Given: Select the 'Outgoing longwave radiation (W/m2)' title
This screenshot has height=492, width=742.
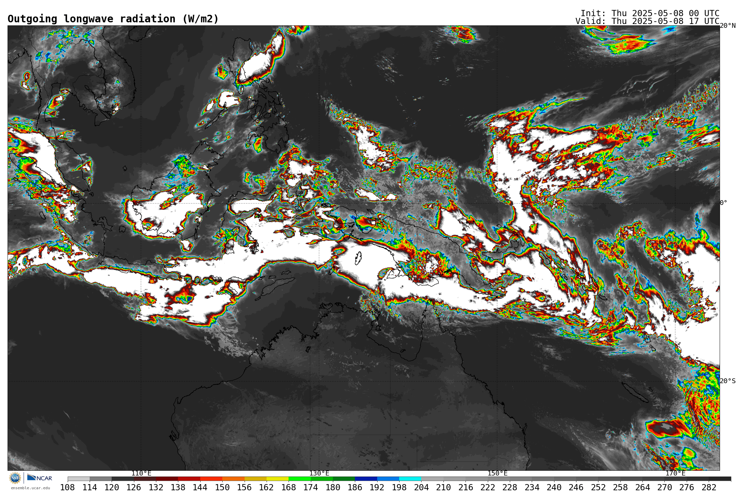Looking at the screenshot, I should pos(113,19).
